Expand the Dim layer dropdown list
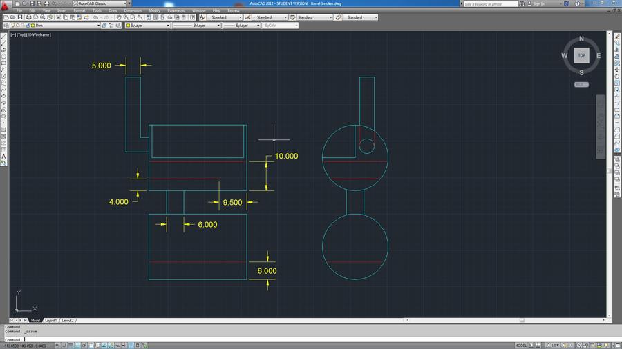 [97, 26]
